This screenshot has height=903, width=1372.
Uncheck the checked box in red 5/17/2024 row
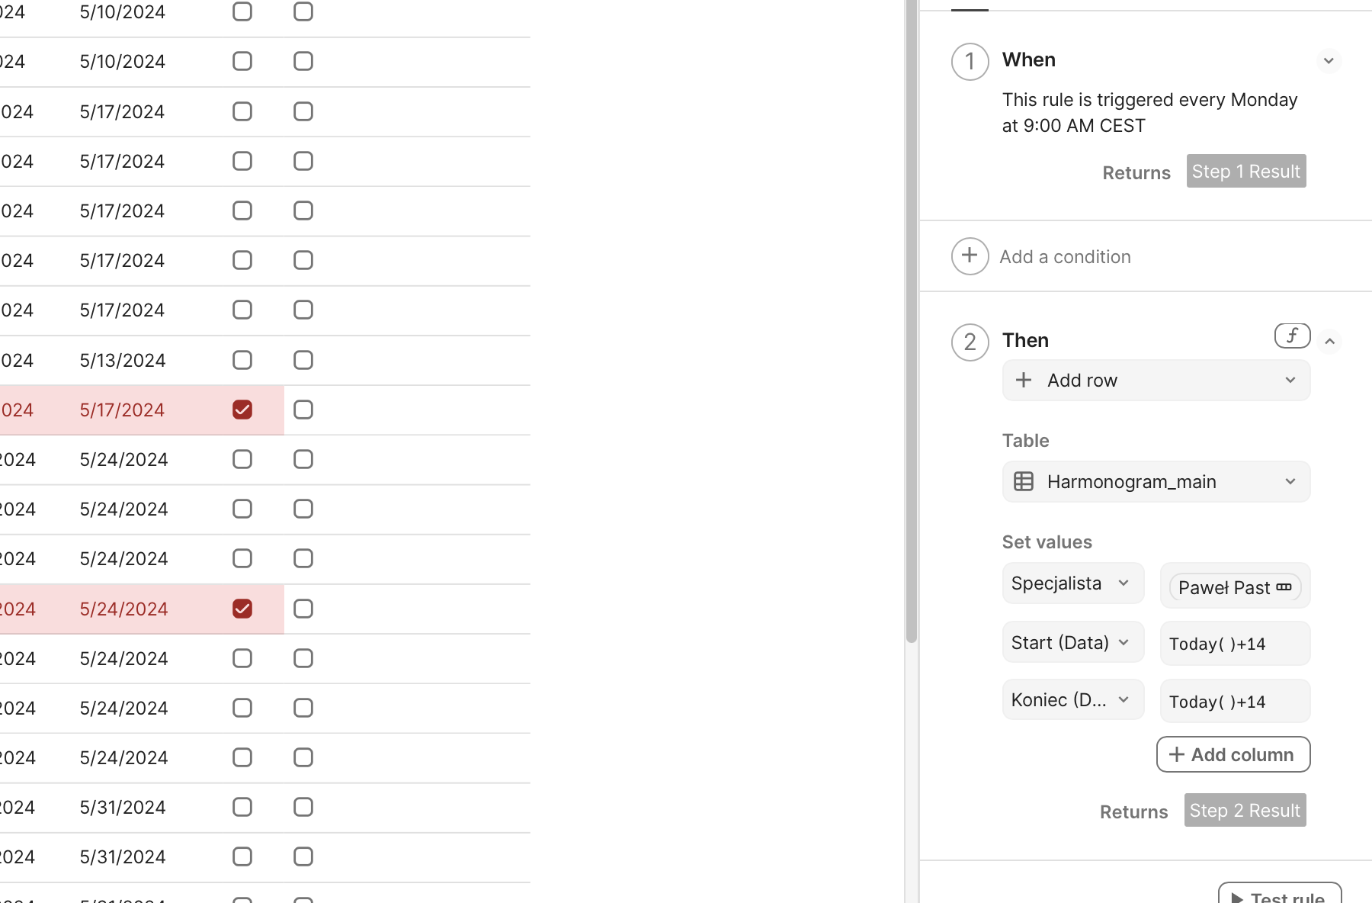click(x=242, y=410)
